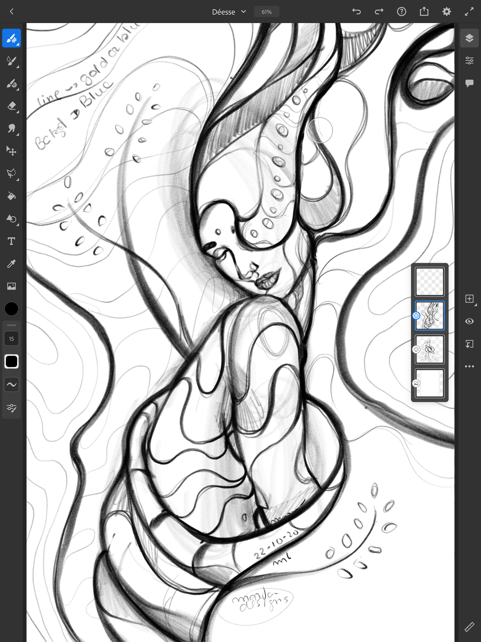Open the three-dots layer actions menu
Image resolution: width=481 pixels, height=642 pixels.
coord(469,366)
